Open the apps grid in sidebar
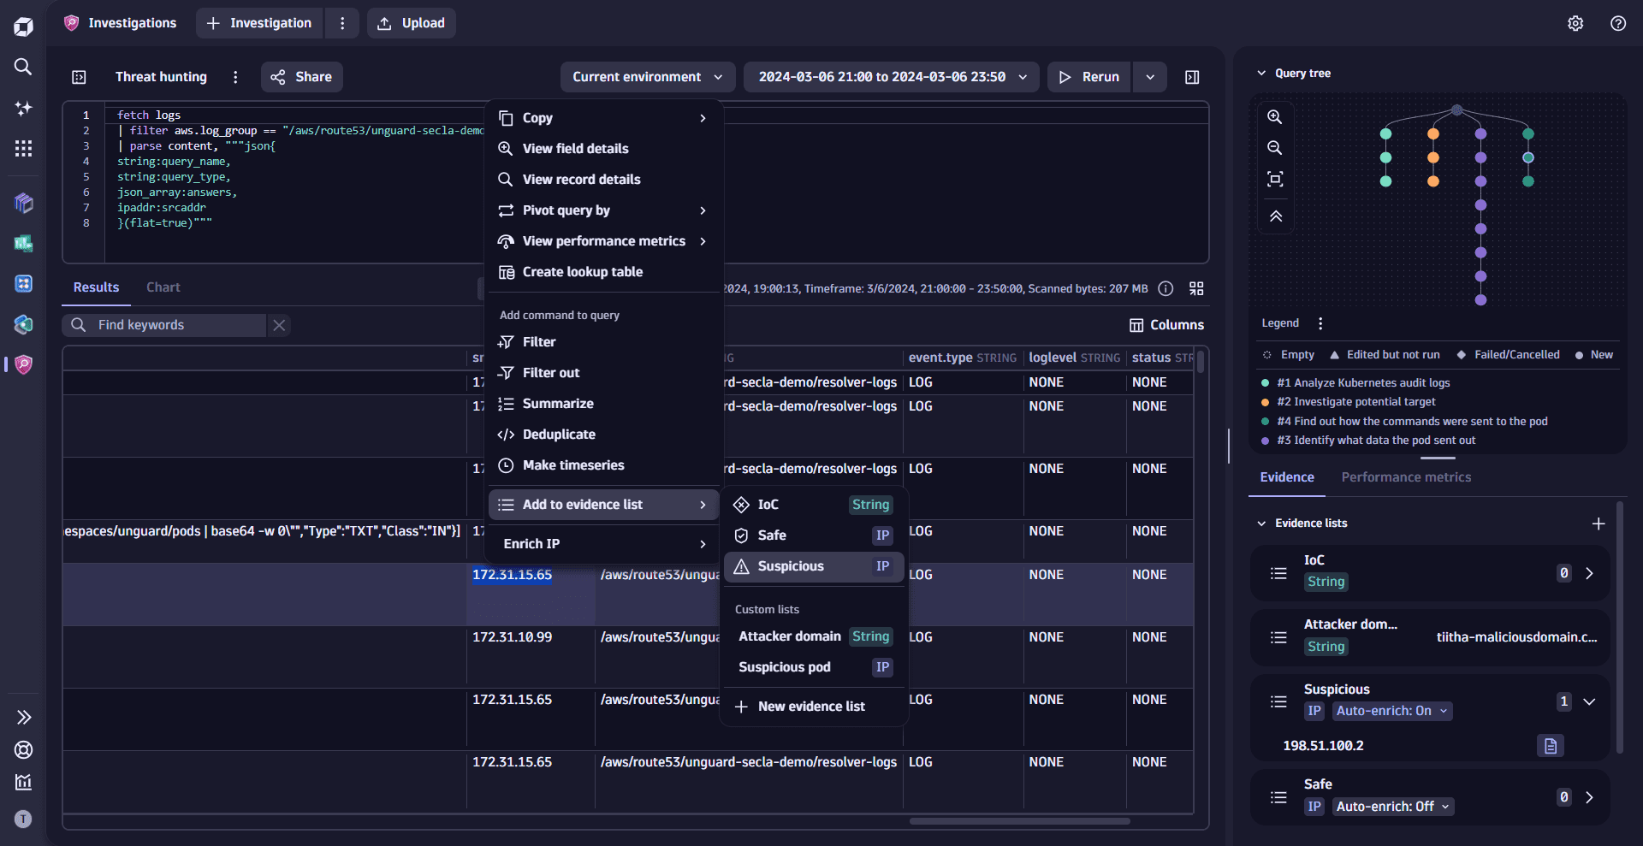1643x846 pixels. (23, 149)
